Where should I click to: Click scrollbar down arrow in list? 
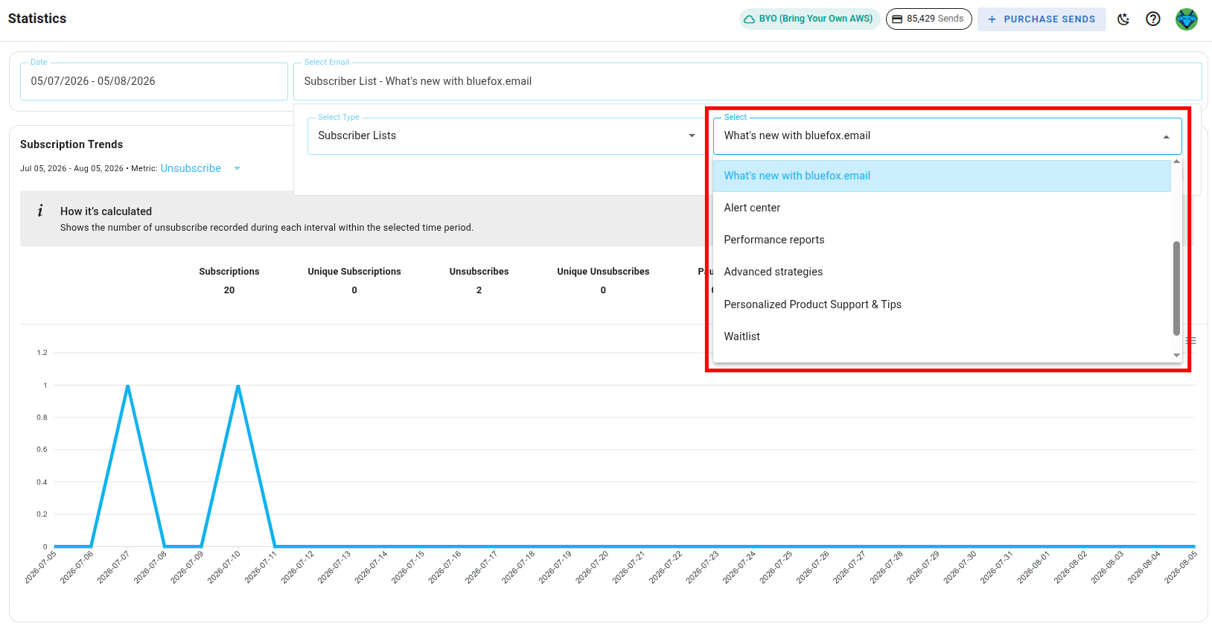coord(1176,356)
